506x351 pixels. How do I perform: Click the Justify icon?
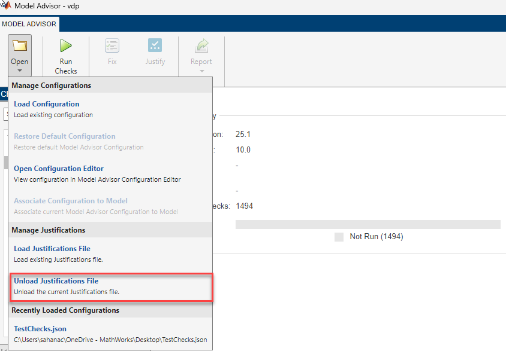coord(155,45)
